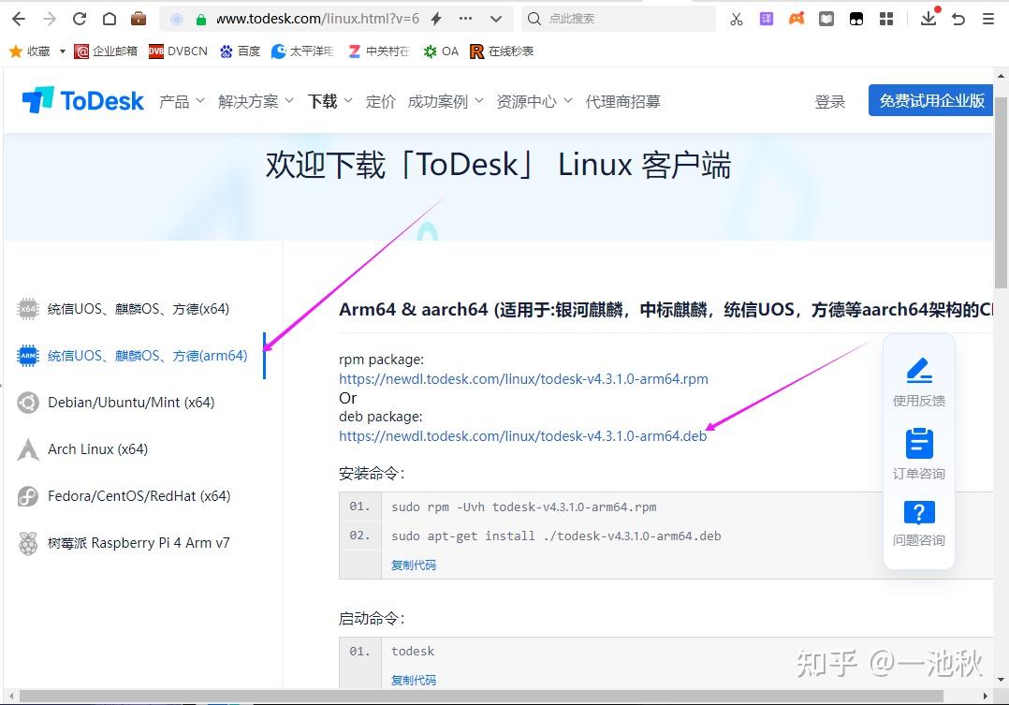Open the 问题咨询 help widget
The image size is (1009, 705).
click(919, 523)
